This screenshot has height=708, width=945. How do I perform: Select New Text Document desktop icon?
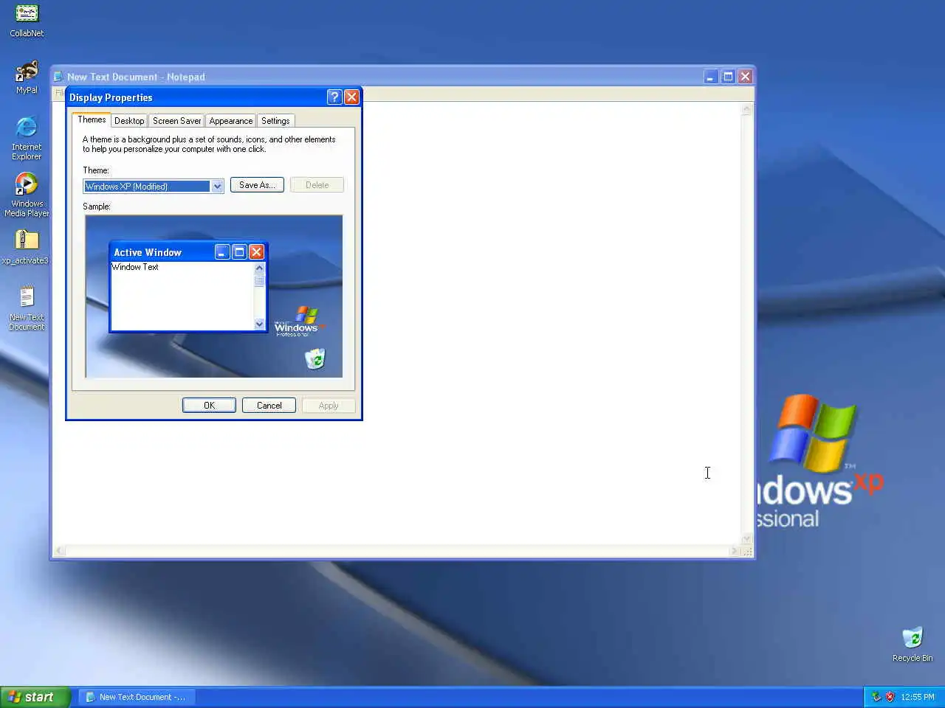[x=27, y=308]
